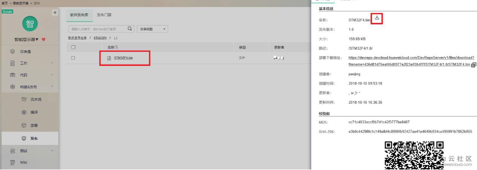Click the 工作 document icon

click(x=12, y=63)
